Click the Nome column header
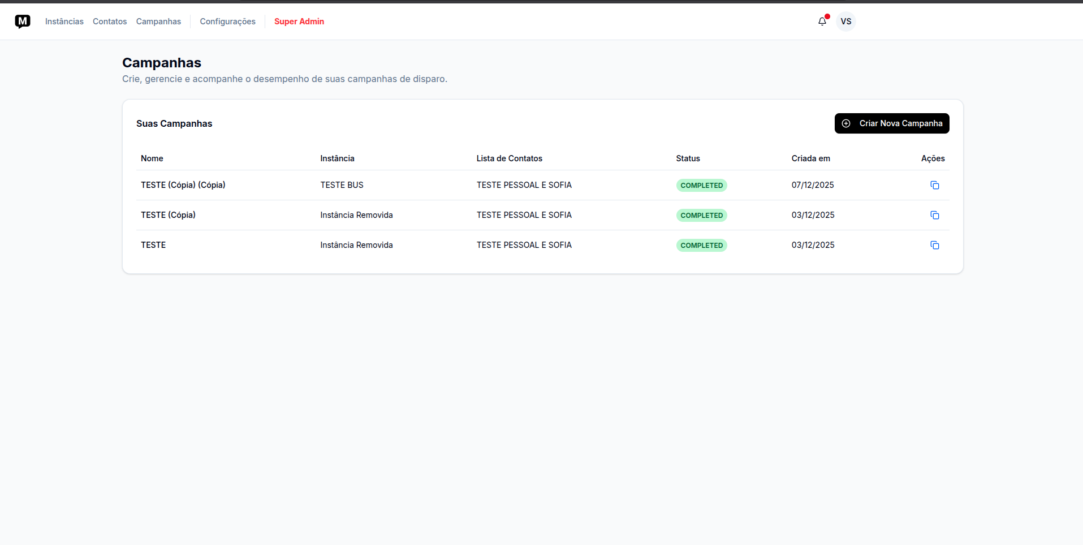Viewport: 1083px width, 545px height. point(152,158)
